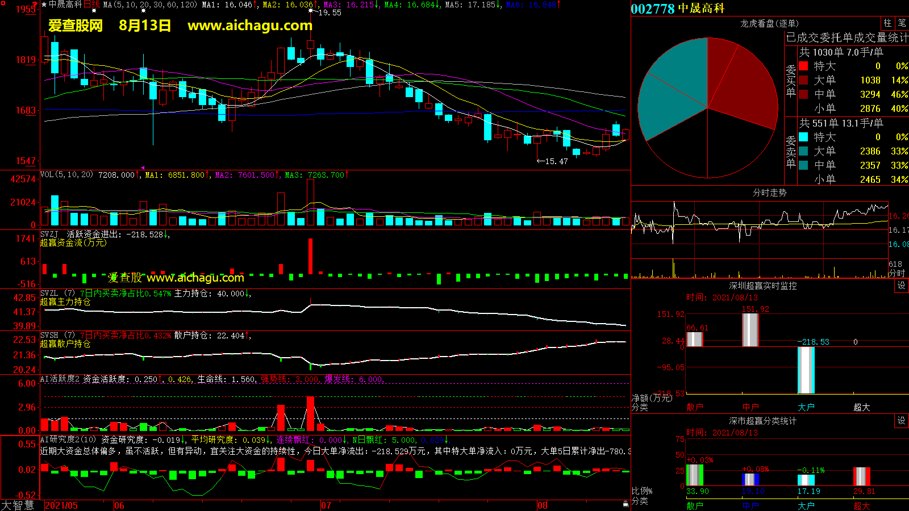Screen dimensions: 909x511
Task: Click the cyan 特大 sell-order swatch
Action: (x=803, y=137)
